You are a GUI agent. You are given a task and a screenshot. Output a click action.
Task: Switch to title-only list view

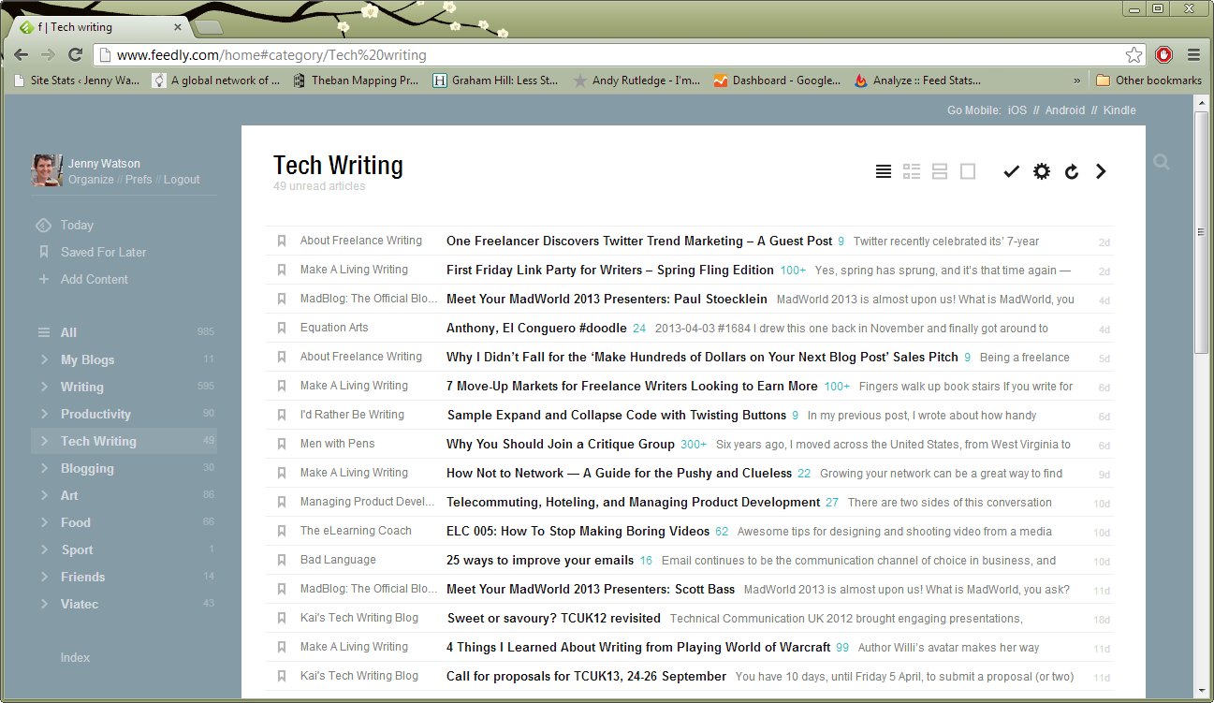click(x=883, y=171)
